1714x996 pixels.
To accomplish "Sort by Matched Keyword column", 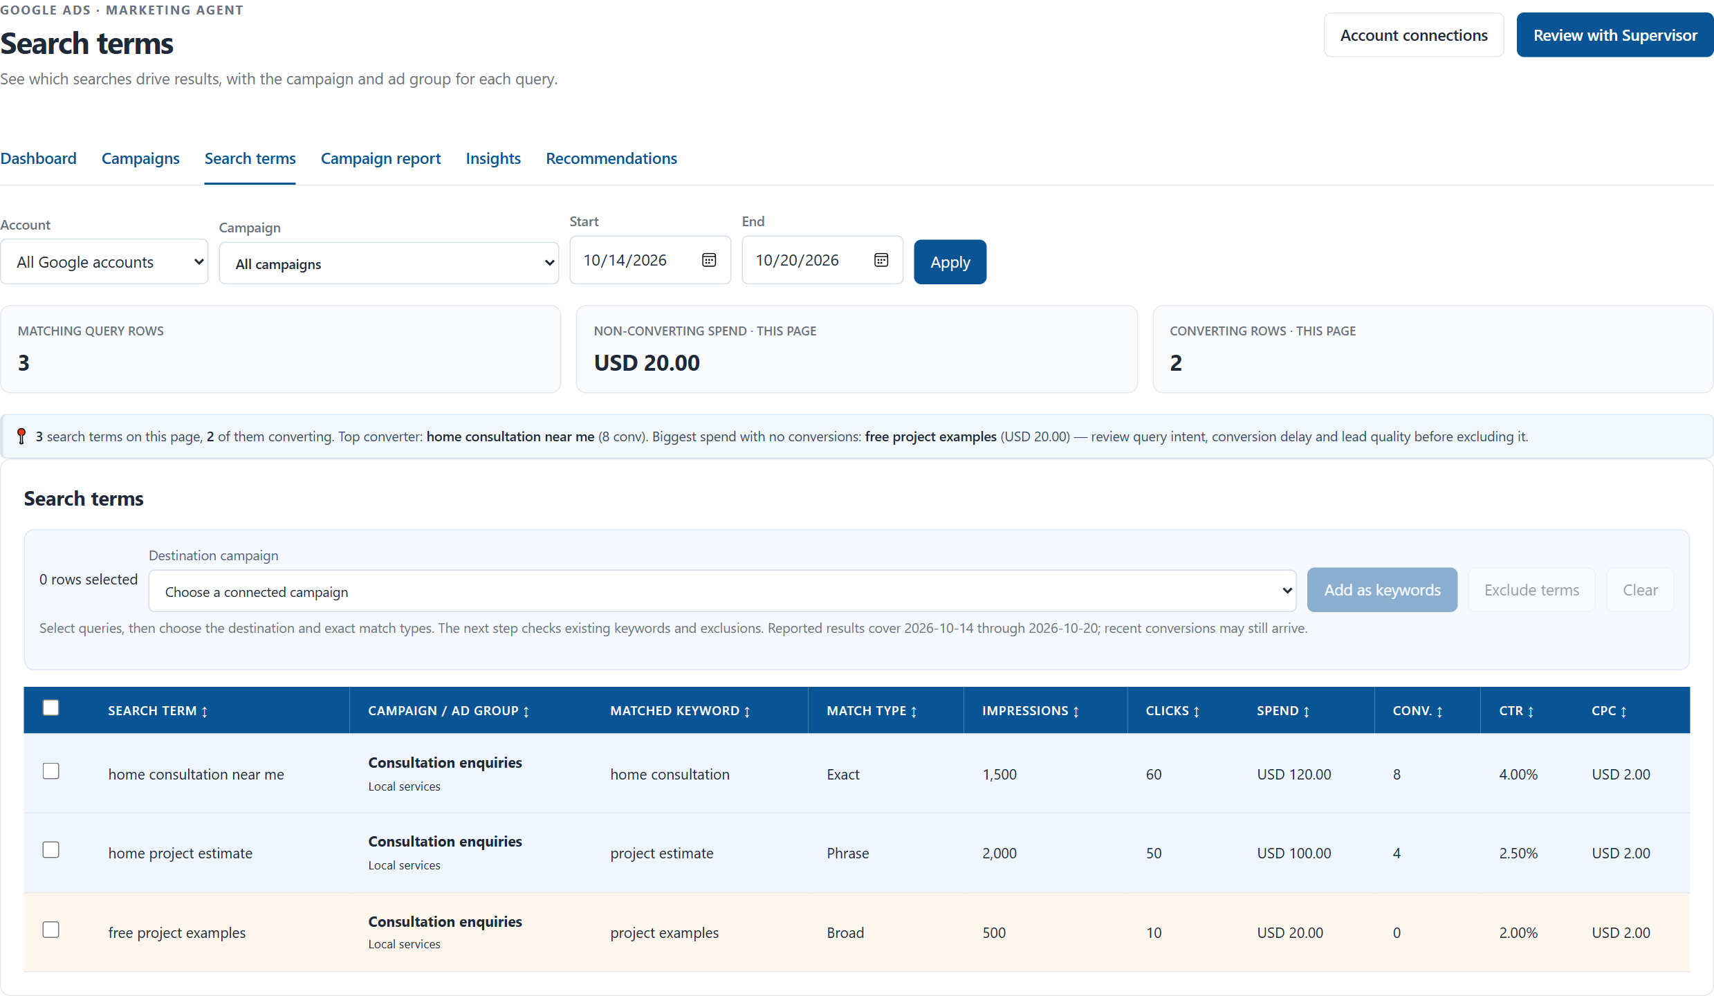I will click(x=680, y=711).
